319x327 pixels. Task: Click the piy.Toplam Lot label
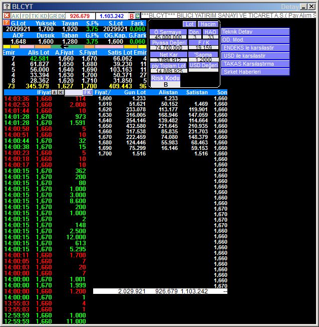click(169, 66)
